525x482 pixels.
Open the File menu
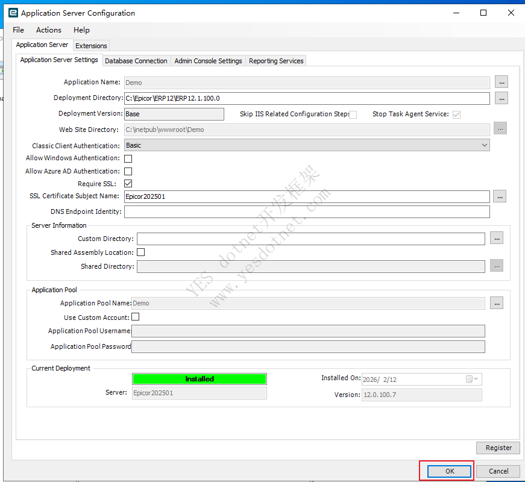[18, 30]
